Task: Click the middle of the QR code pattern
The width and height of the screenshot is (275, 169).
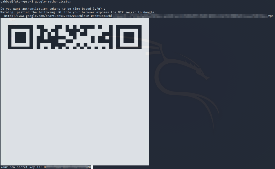Action: pos(75,37)
